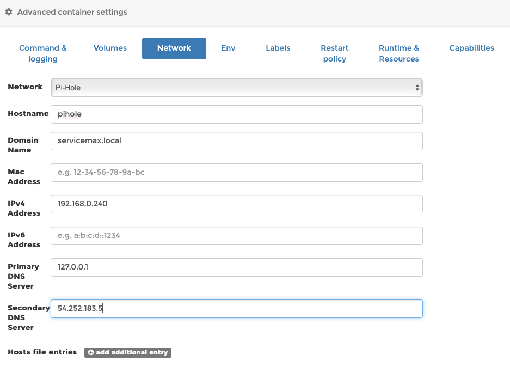
Task: Focus the empty IPv6 Address field
Action: 236,236
